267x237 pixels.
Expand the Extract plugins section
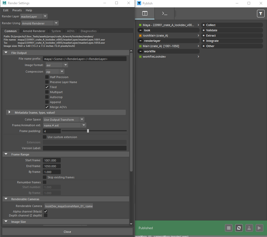(204, 36)
